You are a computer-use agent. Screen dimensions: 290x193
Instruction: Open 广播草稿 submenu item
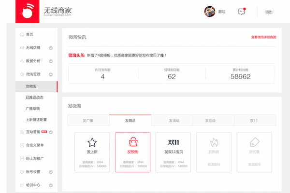[32, 109]
